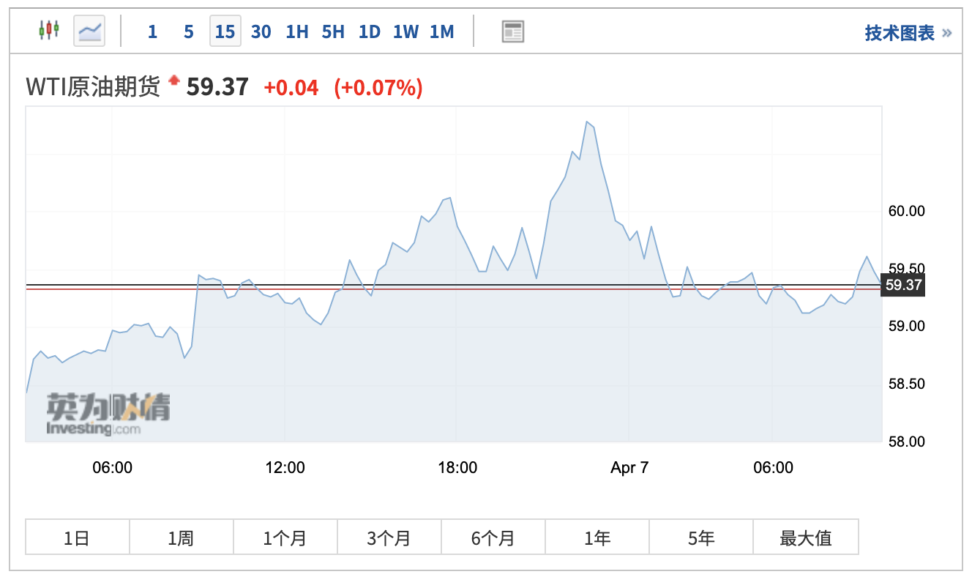Switch to candlestick chart view
Viewport: 972px width, 577px height.
point(49,31)
